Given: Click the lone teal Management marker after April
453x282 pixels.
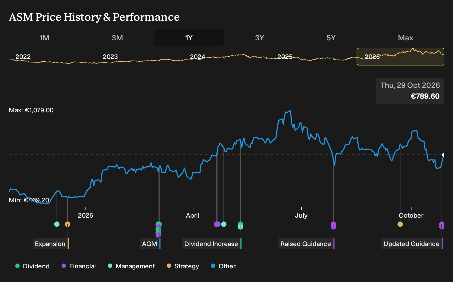Looking at the screenshot, I should [x=224, y=224].
